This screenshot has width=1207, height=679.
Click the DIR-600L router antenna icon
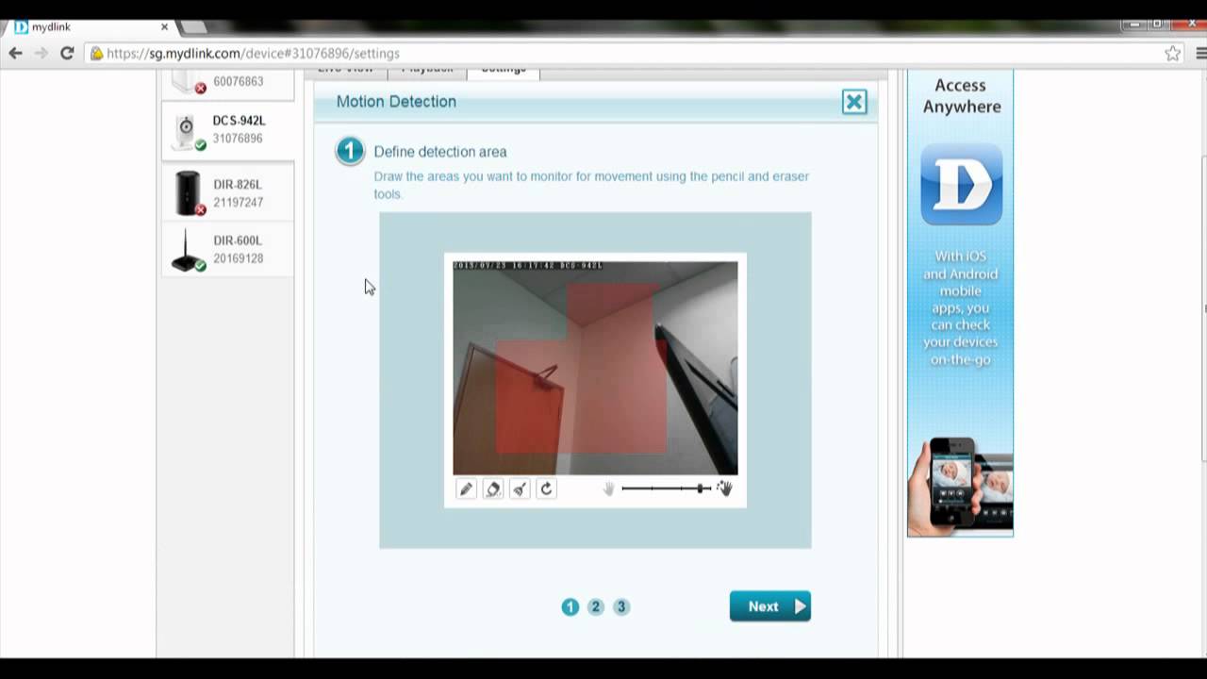tap(188, 251)
